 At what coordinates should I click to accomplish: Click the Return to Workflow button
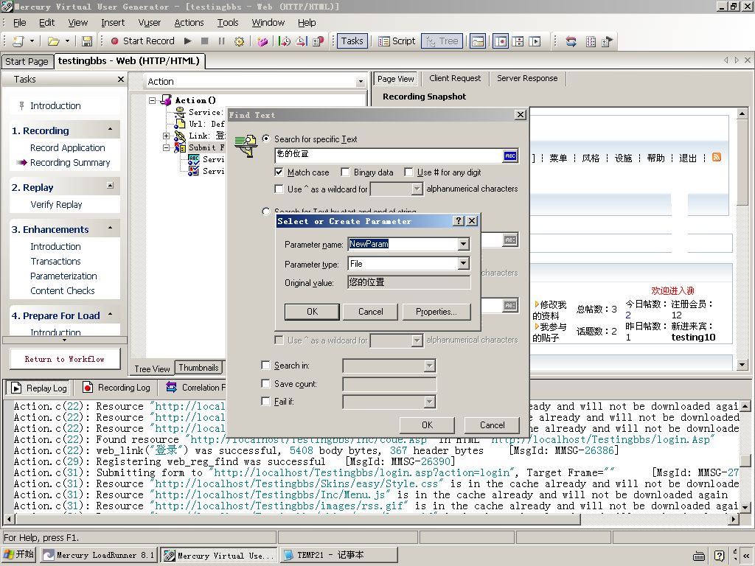coord(65,359)
